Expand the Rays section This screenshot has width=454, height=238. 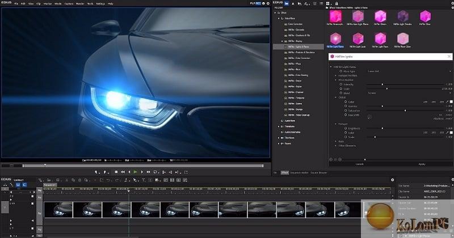(x=336, y=142)
